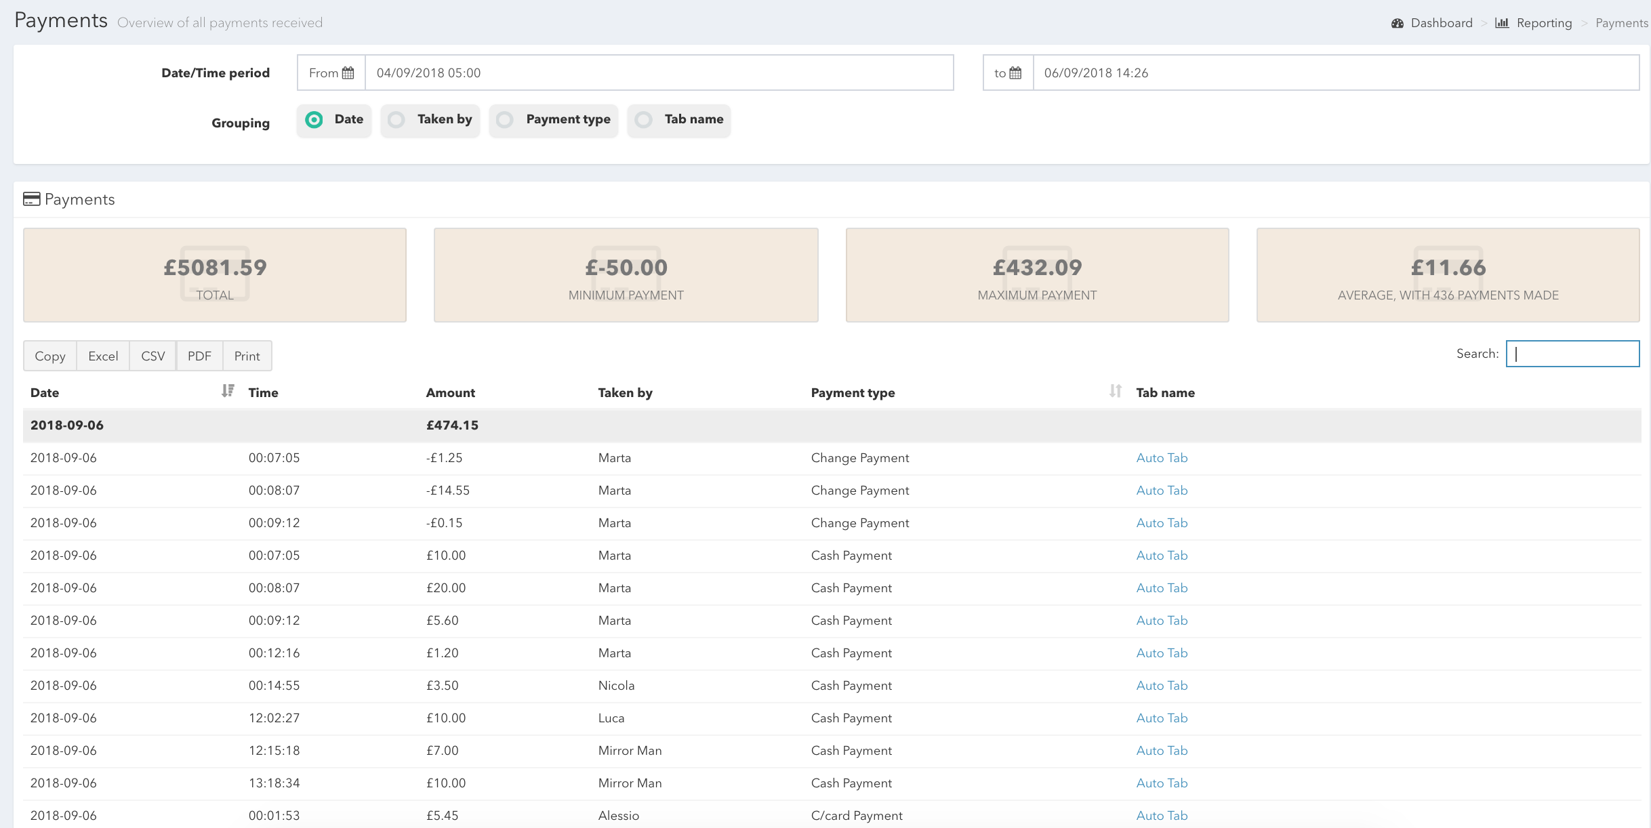Select Payment type grouping option
1651x828 pixels.
(505, 120)
